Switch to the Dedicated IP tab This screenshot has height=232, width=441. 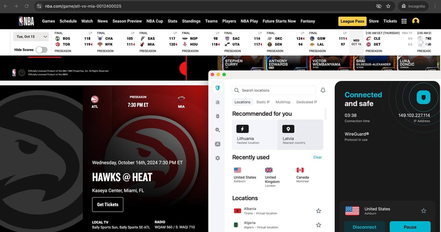pyautogui.click(x=307, y=102)
